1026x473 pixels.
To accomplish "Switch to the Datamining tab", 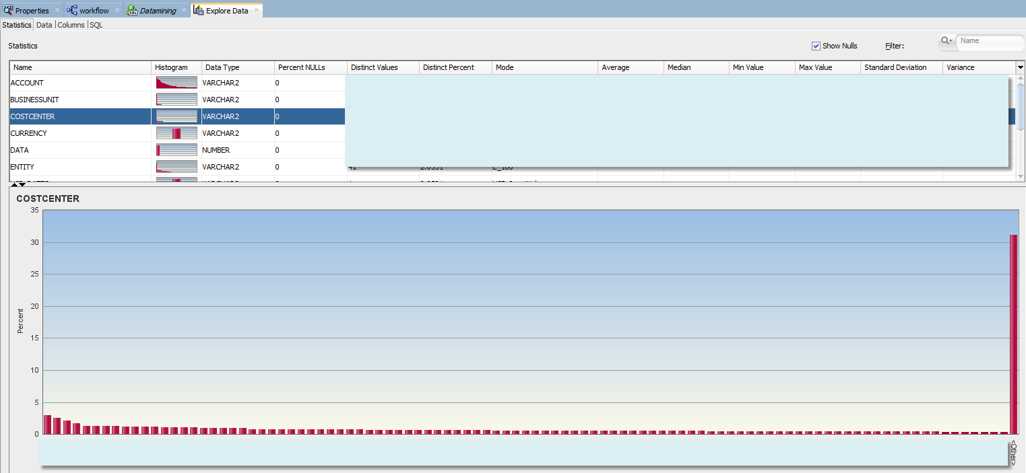I will [x=158, y=11].
